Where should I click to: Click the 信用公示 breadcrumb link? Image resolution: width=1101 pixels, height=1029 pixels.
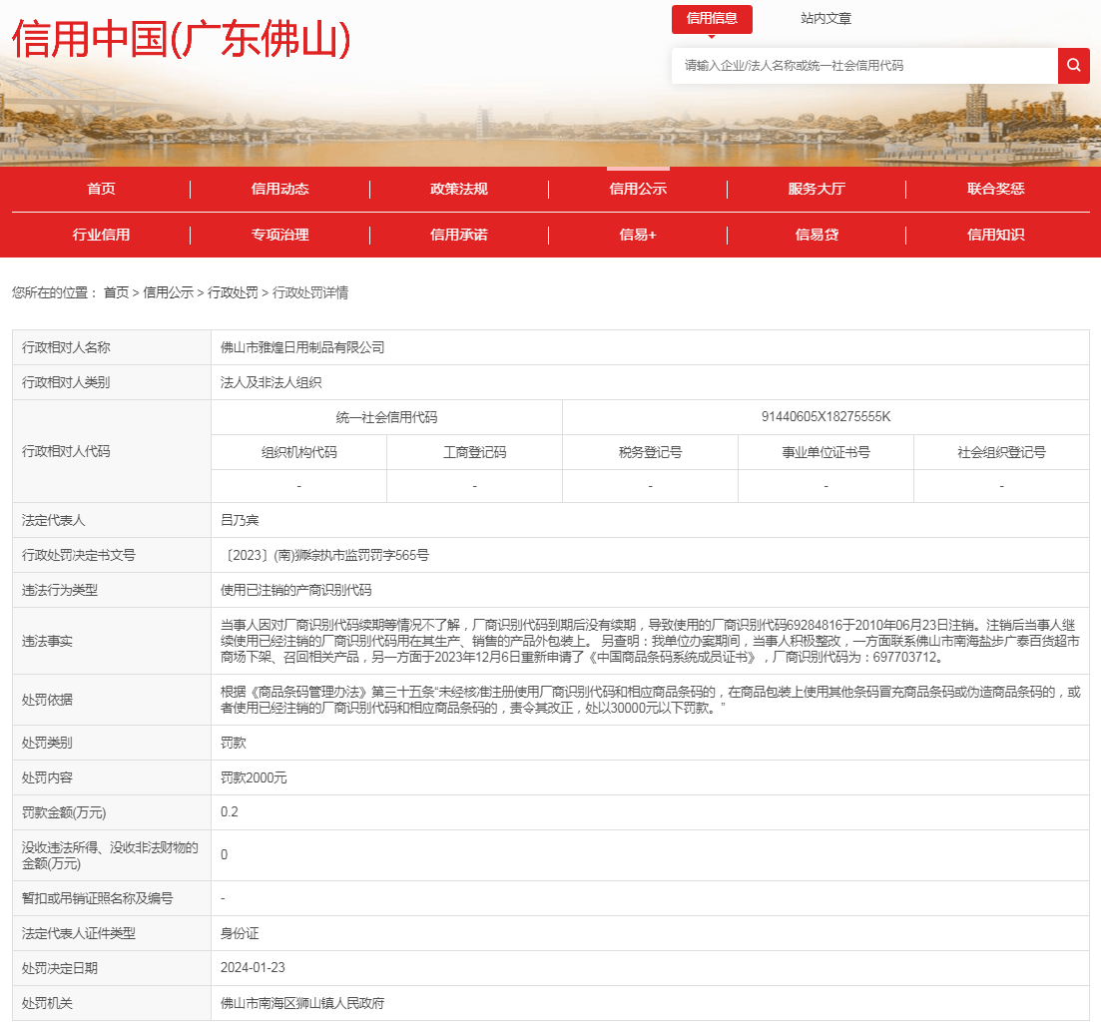tap(168, 292)
